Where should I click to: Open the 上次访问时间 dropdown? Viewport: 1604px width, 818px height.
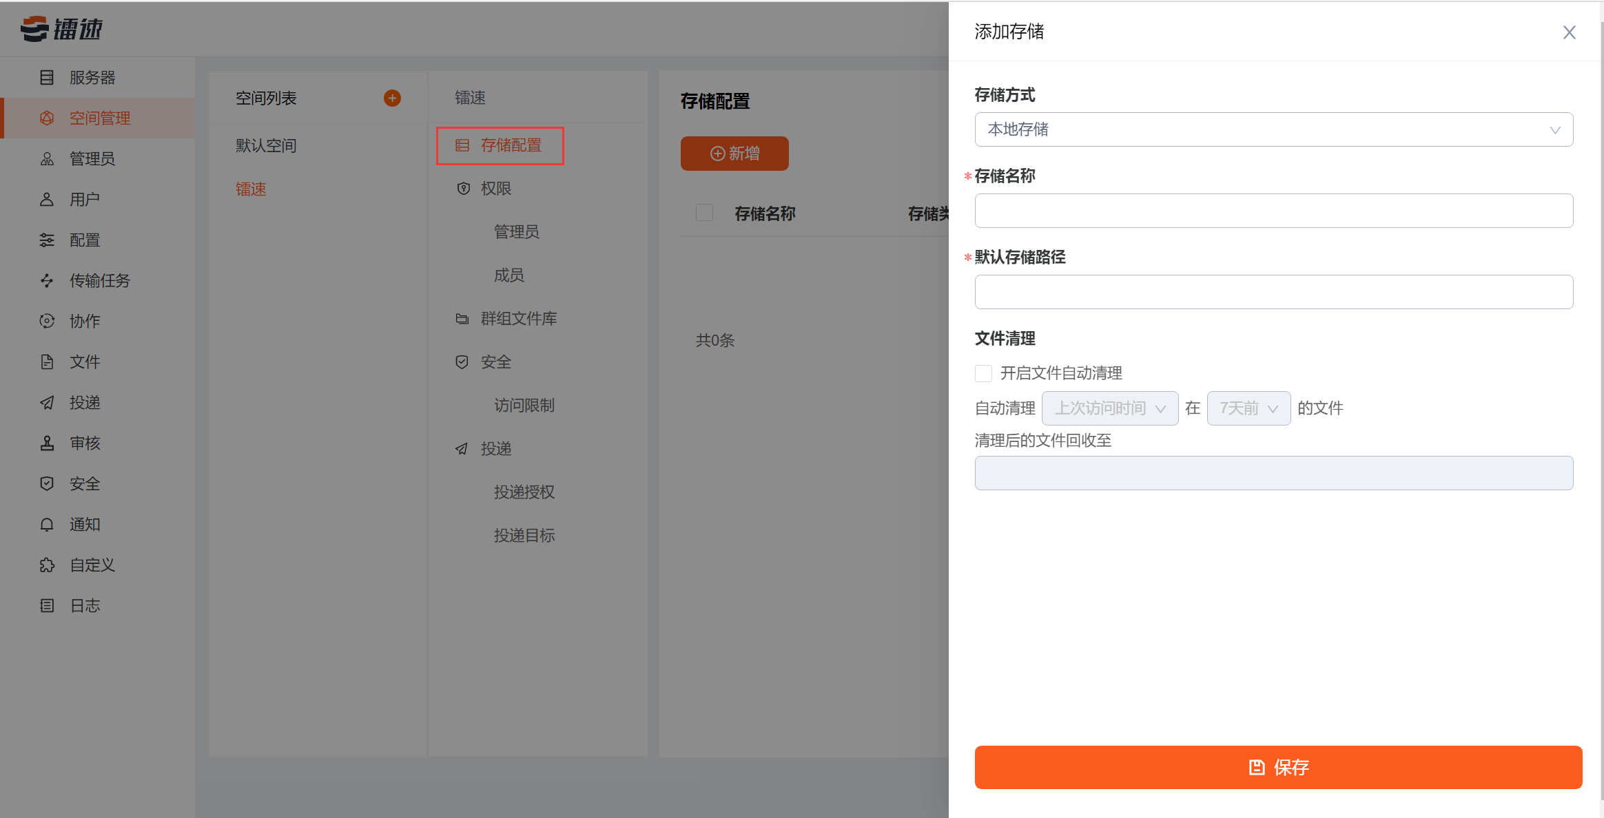pyautogui.click(x=1110, y=408)
